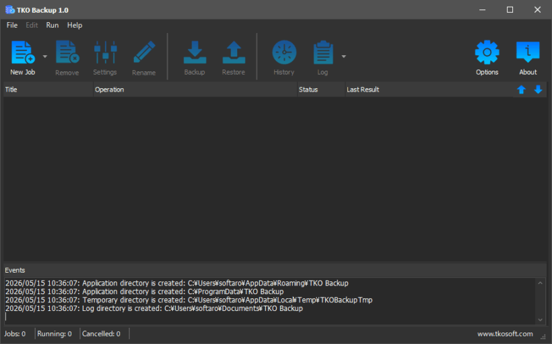Image resolution: width=552 pixels, height=344 pixels.
Task: Click the Last Result column header
Action: click(429, 90)
